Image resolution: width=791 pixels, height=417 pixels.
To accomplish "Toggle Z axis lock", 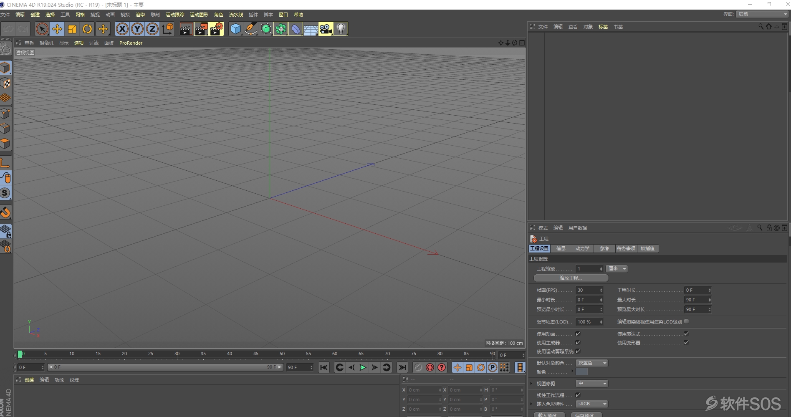I will [152, 29].
